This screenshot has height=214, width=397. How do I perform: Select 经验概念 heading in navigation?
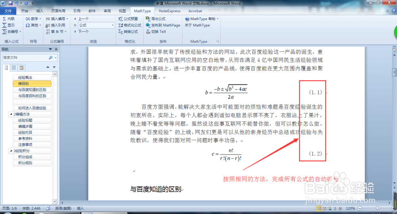coord(32,77)
